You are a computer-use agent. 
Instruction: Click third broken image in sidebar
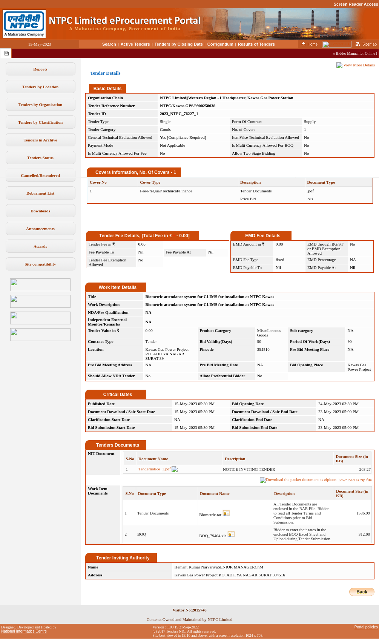[40, 318]
